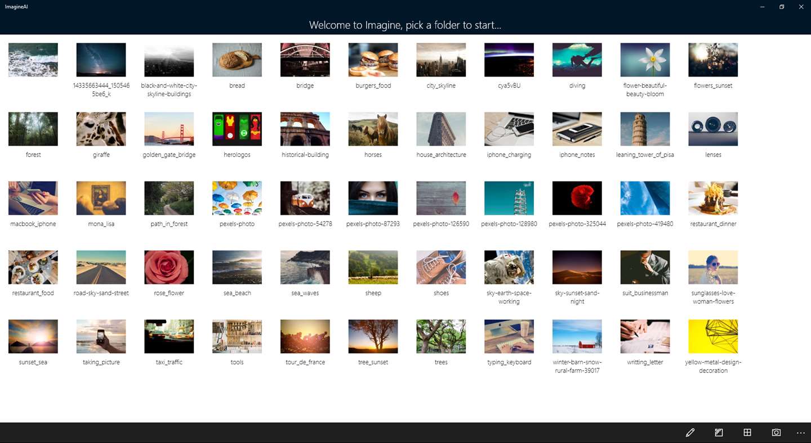Select the herologos image thumbnail

click(x=237, y=129)
